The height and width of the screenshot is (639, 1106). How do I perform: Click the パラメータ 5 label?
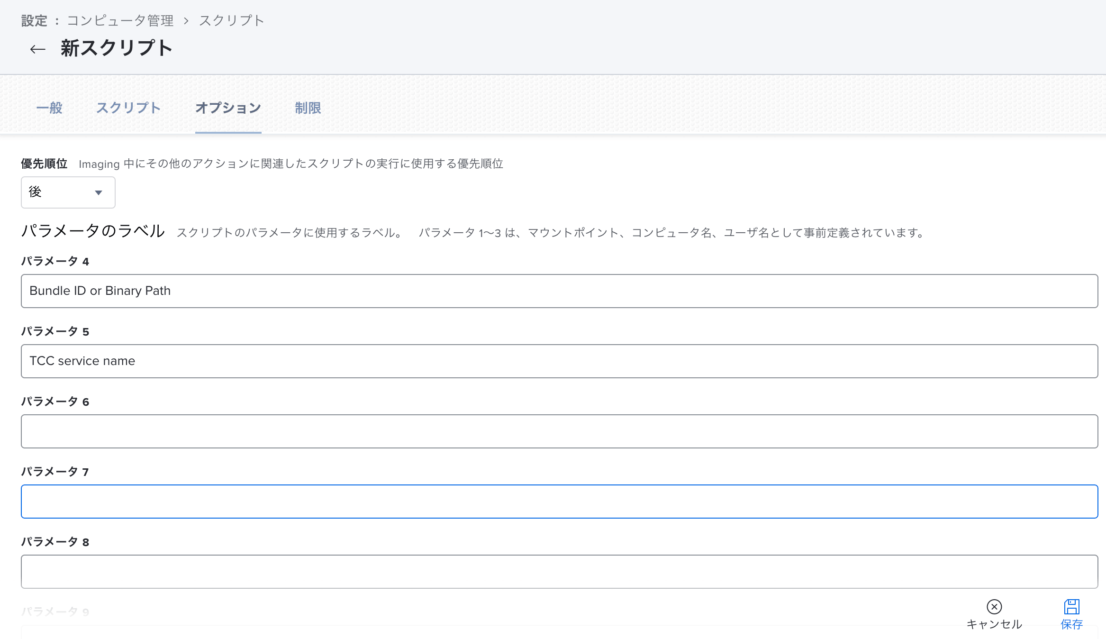tap(55, 331)
